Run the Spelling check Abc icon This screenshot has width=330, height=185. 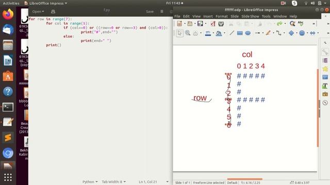click(x=301, y=24)
